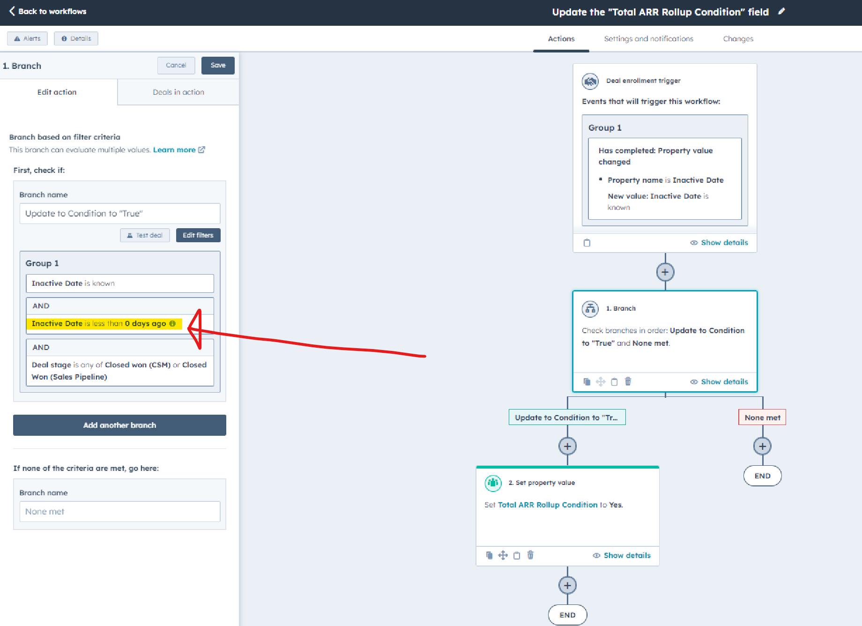
Task: Click the delete icon on the Deal enrollment trigger card
Action: click(587, 242)
